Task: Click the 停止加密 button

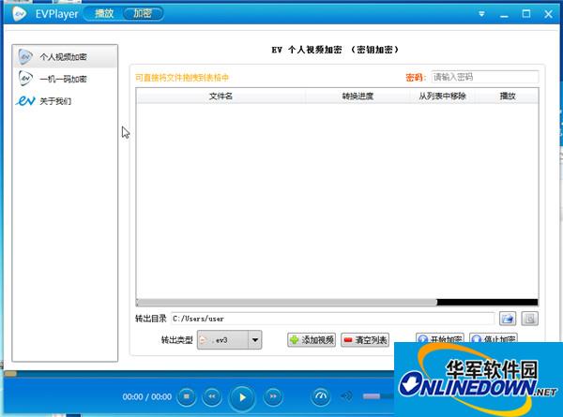Action: point(494,338)
